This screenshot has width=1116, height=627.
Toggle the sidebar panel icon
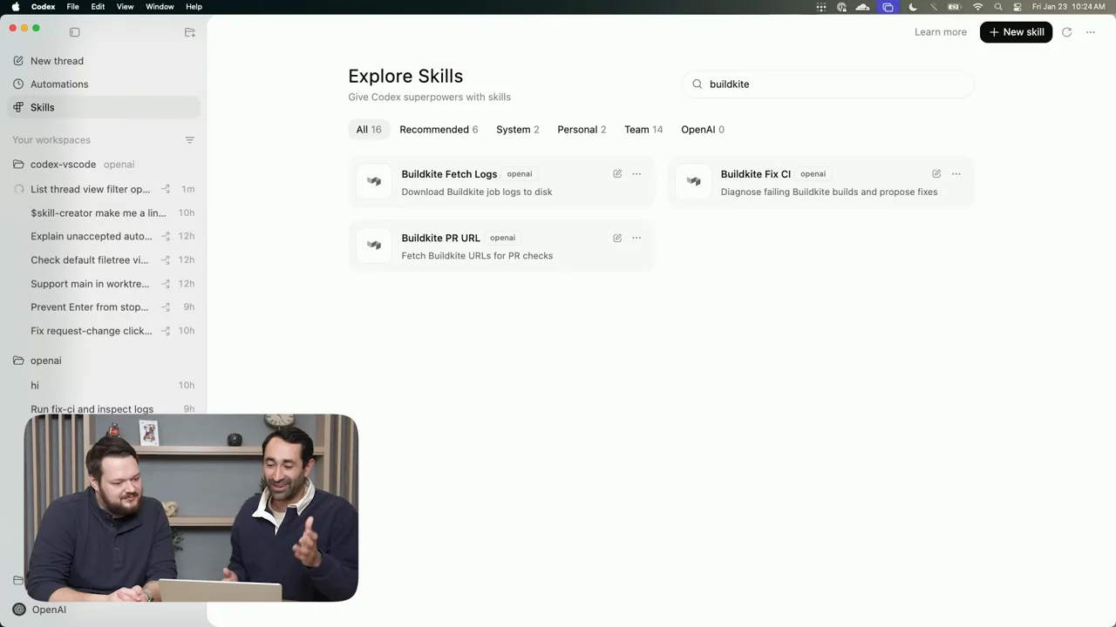coord(75,32)
